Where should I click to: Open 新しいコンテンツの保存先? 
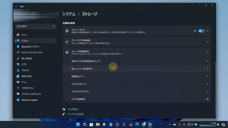click(x=137, y=69)
